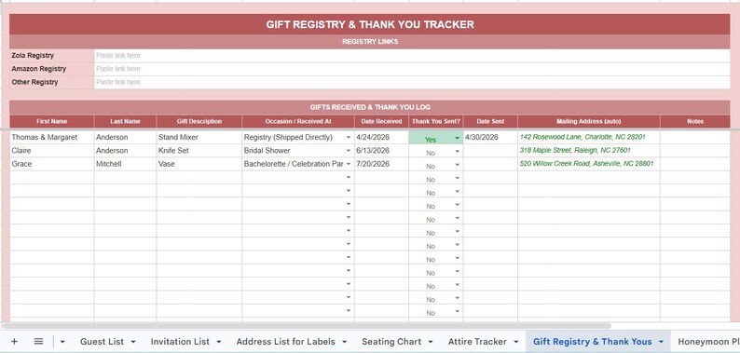The width and height of the screenshot is (740, 353).
Task: Select the Knife Set cell
Action: pyautogui.click(x=199, y=151)
